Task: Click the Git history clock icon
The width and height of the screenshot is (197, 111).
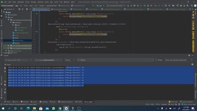Action: (x=166, y=6)
